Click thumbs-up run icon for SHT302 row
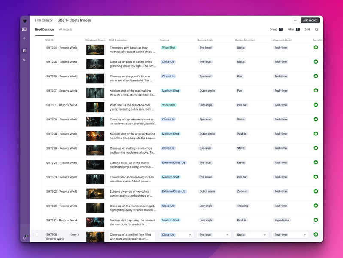Screen dimensions: 343x258 (x=316, y=191)
